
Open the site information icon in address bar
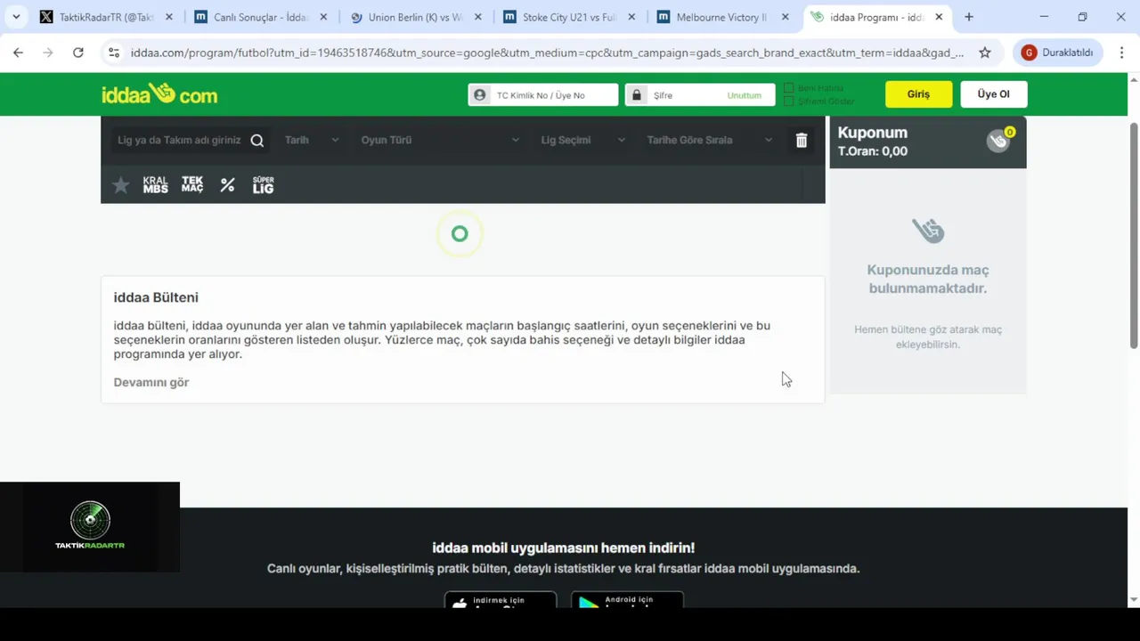tap(114, 53)
